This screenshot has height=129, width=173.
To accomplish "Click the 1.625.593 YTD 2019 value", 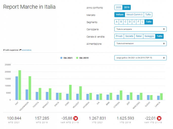I will (x=125, y=118).
